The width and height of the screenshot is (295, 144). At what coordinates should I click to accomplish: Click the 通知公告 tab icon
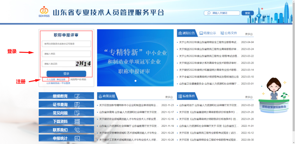180,33
